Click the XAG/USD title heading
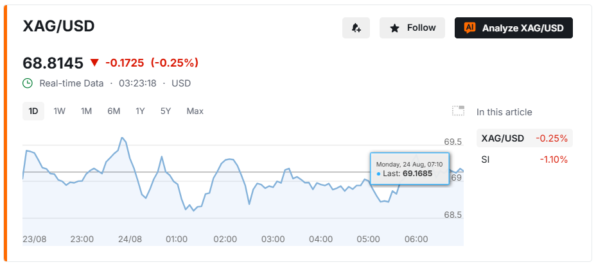 pyautogui.click(x=59, y=26)
